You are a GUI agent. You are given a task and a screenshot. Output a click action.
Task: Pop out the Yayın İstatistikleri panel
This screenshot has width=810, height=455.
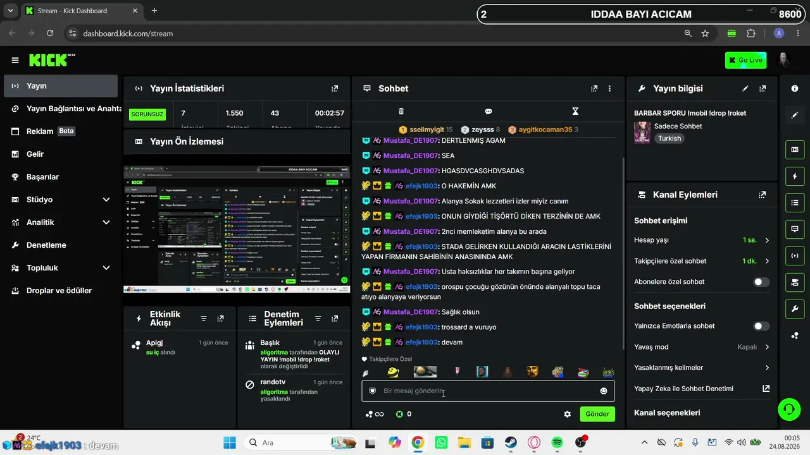pos(335,88)
